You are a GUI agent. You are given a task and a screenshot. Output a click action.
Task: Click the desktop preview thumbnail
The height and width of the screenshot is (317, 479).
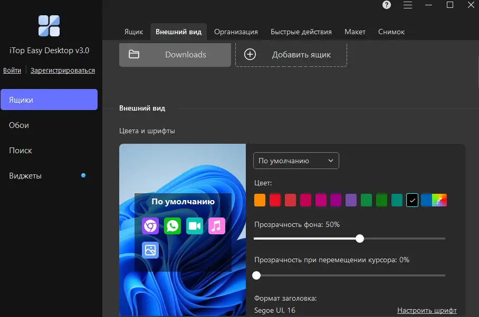(x=183, y=230)
